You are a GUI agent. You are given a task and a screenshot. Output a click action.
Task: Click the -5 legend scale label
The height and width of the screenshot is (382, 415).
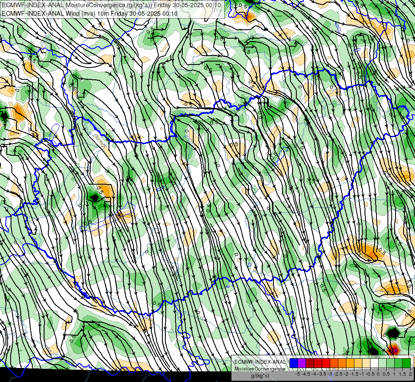(x=298, y=374)
